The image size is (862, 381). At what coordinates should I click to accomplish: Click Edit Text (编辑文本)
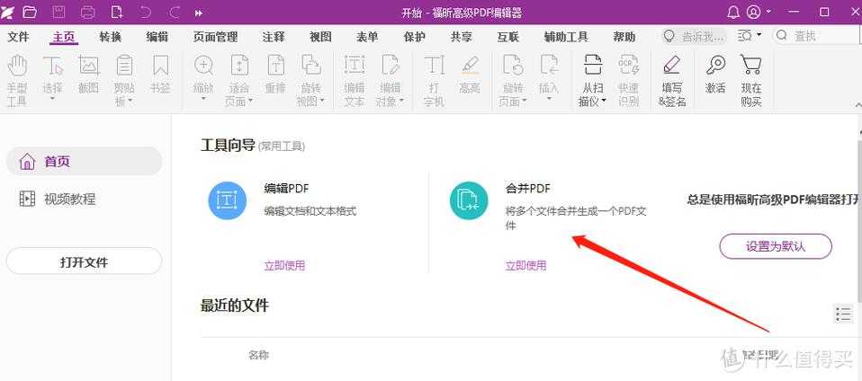355,80
